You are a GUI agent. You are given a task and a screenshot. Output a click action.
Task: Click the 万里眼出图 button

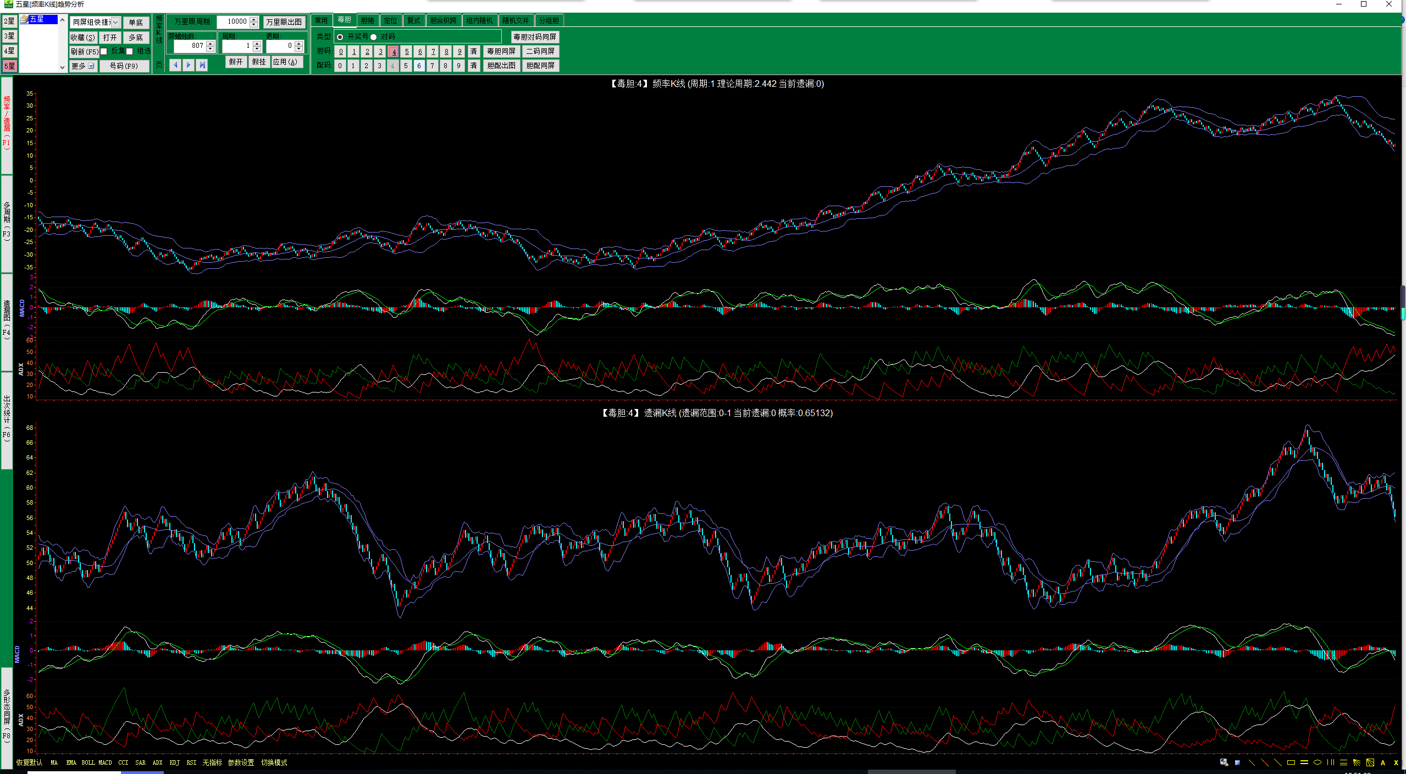pyautogui.click(x=284, y=22)
